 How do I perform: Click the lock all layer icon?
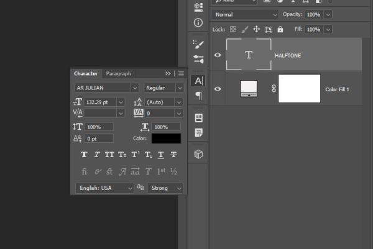(x=280, y=29)
